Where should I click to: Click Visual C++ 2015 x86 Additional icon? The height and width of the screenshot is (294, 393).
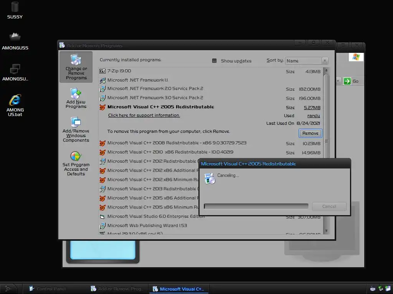(x=102, y=198)
